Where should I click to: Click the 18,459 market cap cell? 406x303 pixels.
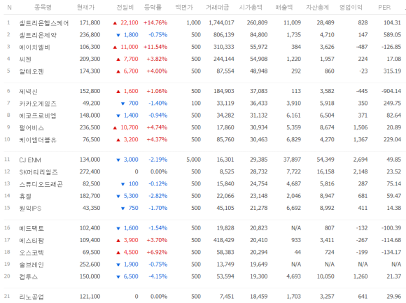pyautogui.click(x=259, y=296)
